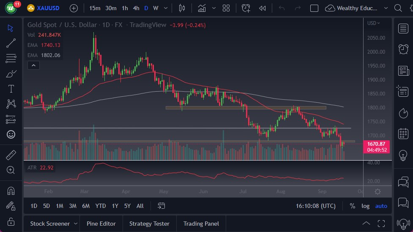Select the trend line drawing tool
Viewport: 413px width, 232px height.
[11, 43]
